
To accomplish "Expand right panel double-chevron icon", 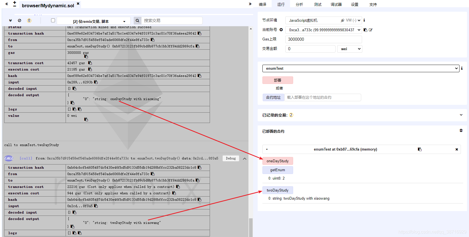I will click(250, 4).
